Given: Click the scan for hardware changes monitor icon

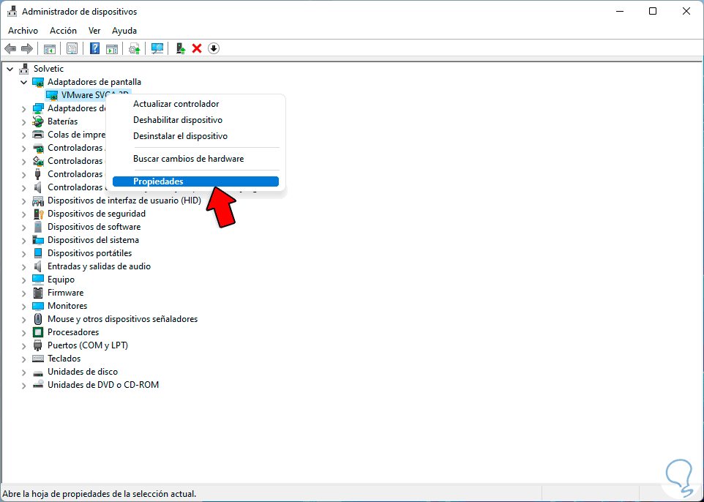Looking at the screenshot, I should [x=157, y=48].
